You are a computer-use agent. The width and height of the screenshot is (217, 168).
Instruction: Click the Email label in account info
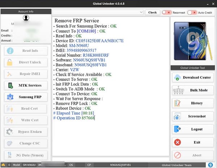coord(5,31)
